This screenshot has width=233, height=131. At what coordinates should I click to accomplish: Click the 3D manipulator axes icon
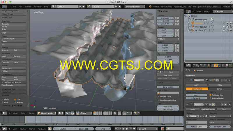[77, 113]
